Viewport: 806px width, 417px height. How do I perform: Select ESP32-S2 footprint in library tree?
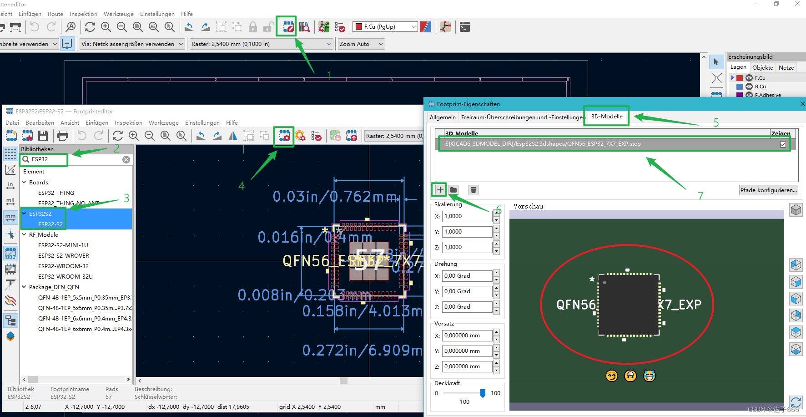50,224
